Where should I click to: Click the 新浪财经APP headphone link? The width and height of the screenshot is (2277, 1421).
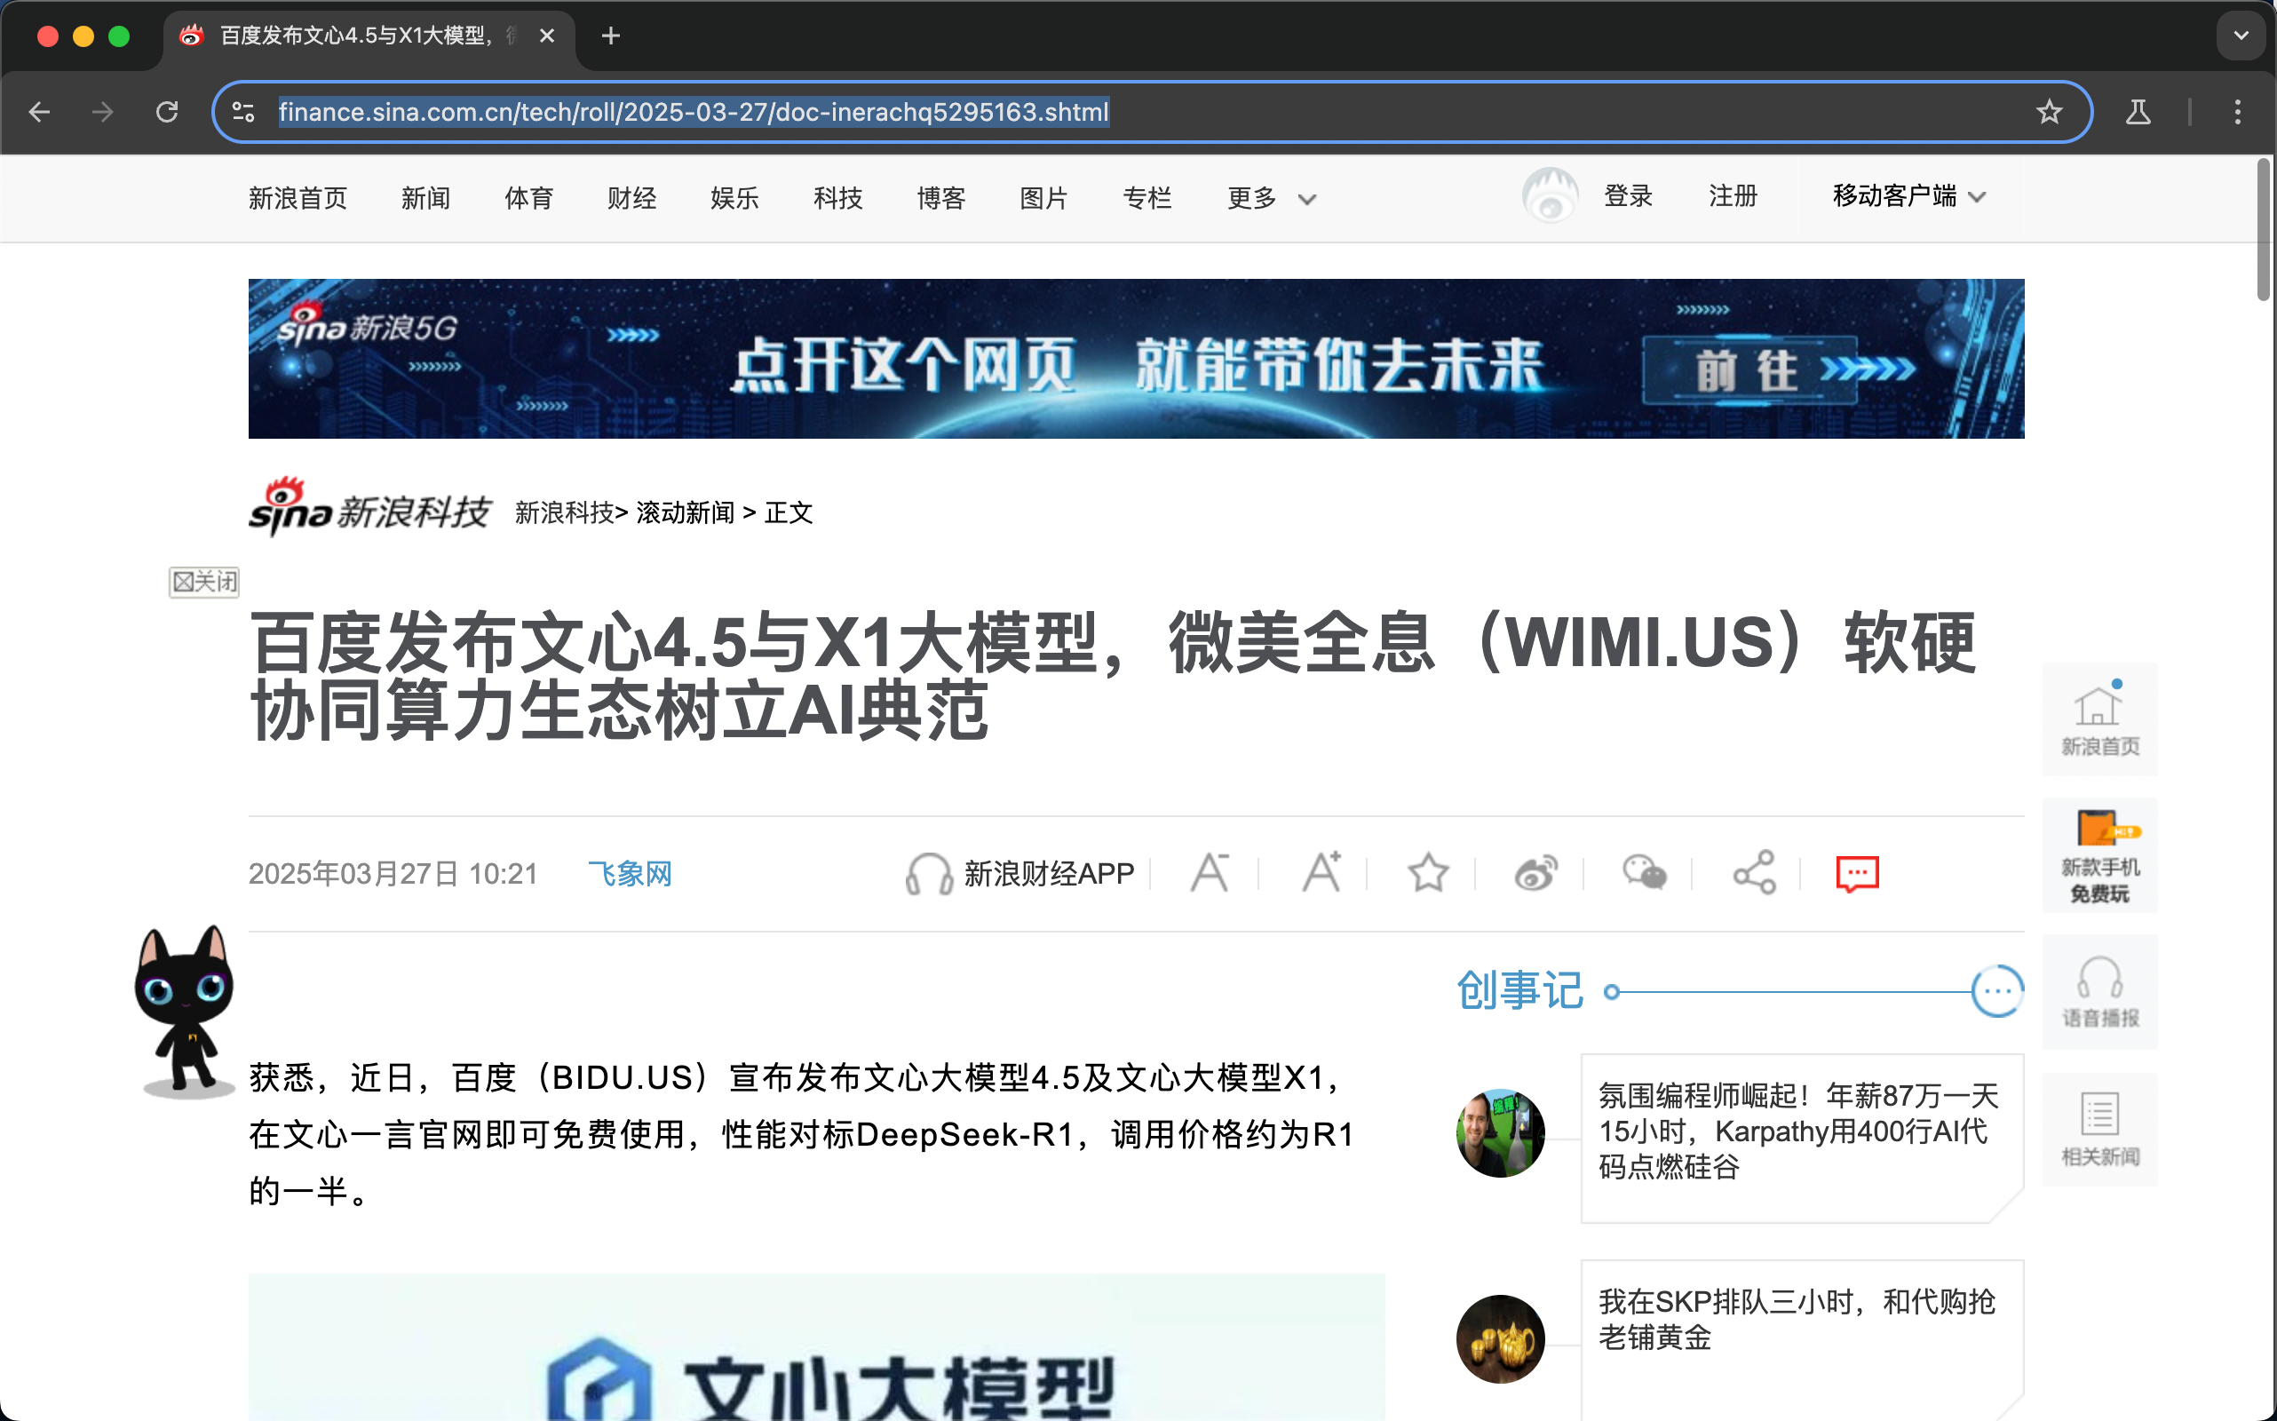pyautogui.click(x=1019, y=873)
